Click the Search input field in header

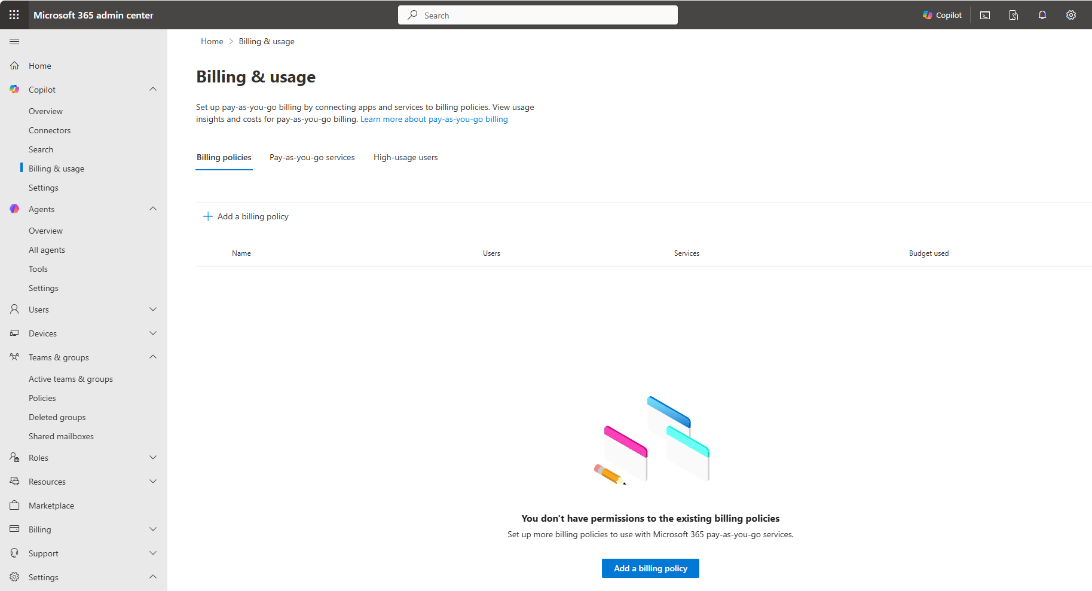pos(538,16)
